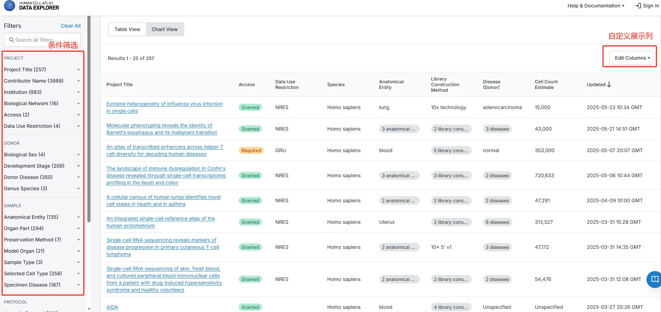
Task: Open Help & Documentation menu
Action: 596,6
